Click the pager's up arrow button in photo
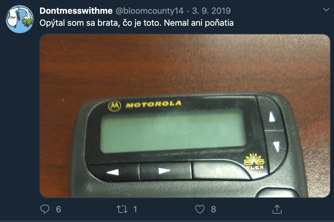This screenshot has width=334, height=222. [x=272, y=116]
